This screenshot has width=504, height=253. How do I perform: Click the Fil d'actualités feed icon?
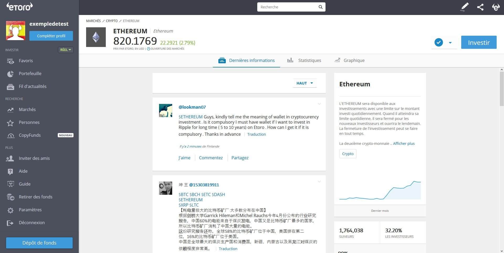tap(10, 87)
